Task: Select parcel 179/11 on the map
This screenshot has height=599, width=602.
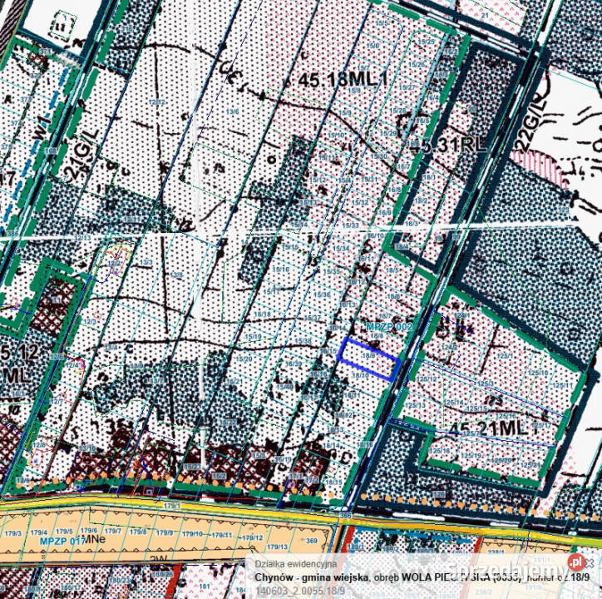Action: point(222,535)
